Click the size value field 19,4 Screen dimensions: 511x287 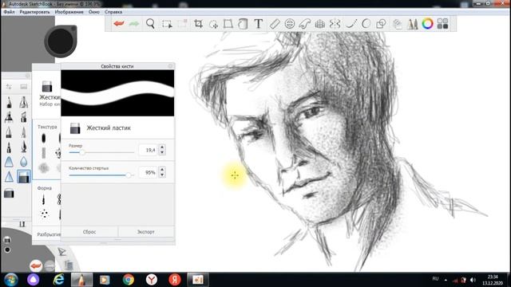[149, 150]
